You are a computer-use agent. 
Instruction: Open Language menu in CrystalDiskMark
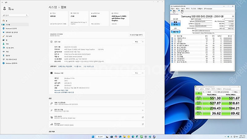227,89
